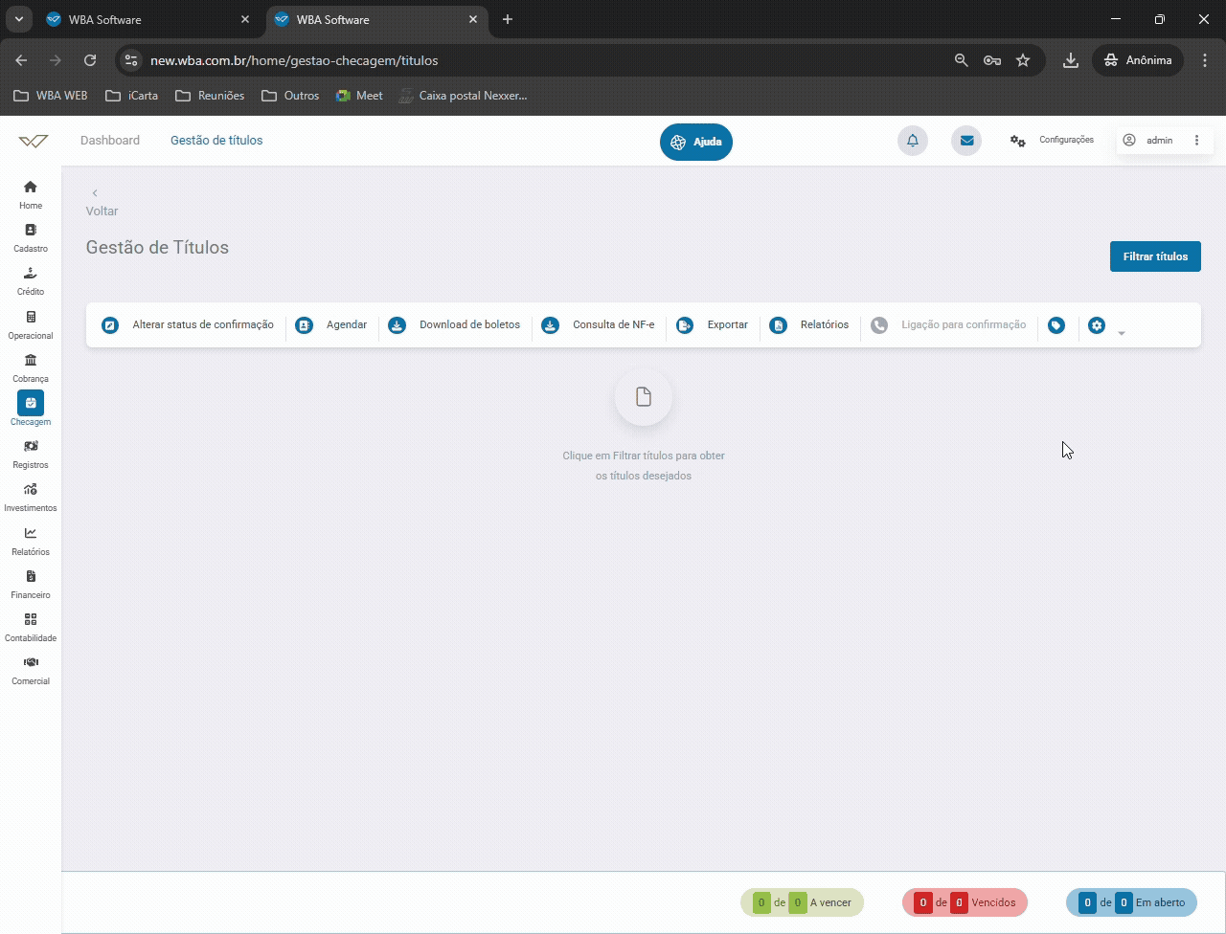Open the three-dot menu next to admin
The width and height of the screenshot is (1226, 934).
[1196, 141]
